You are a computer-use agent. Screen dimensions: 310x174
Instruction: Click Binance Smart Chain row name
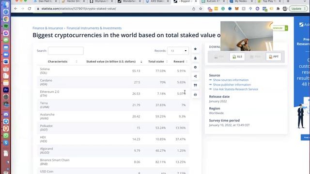(x=55, y=160)
